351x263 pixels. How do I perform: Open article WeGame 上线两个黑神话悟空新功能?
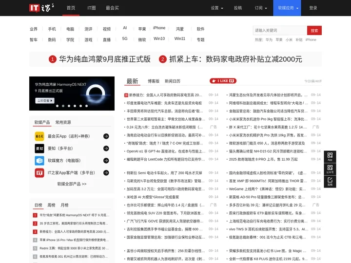click(267, 189)
